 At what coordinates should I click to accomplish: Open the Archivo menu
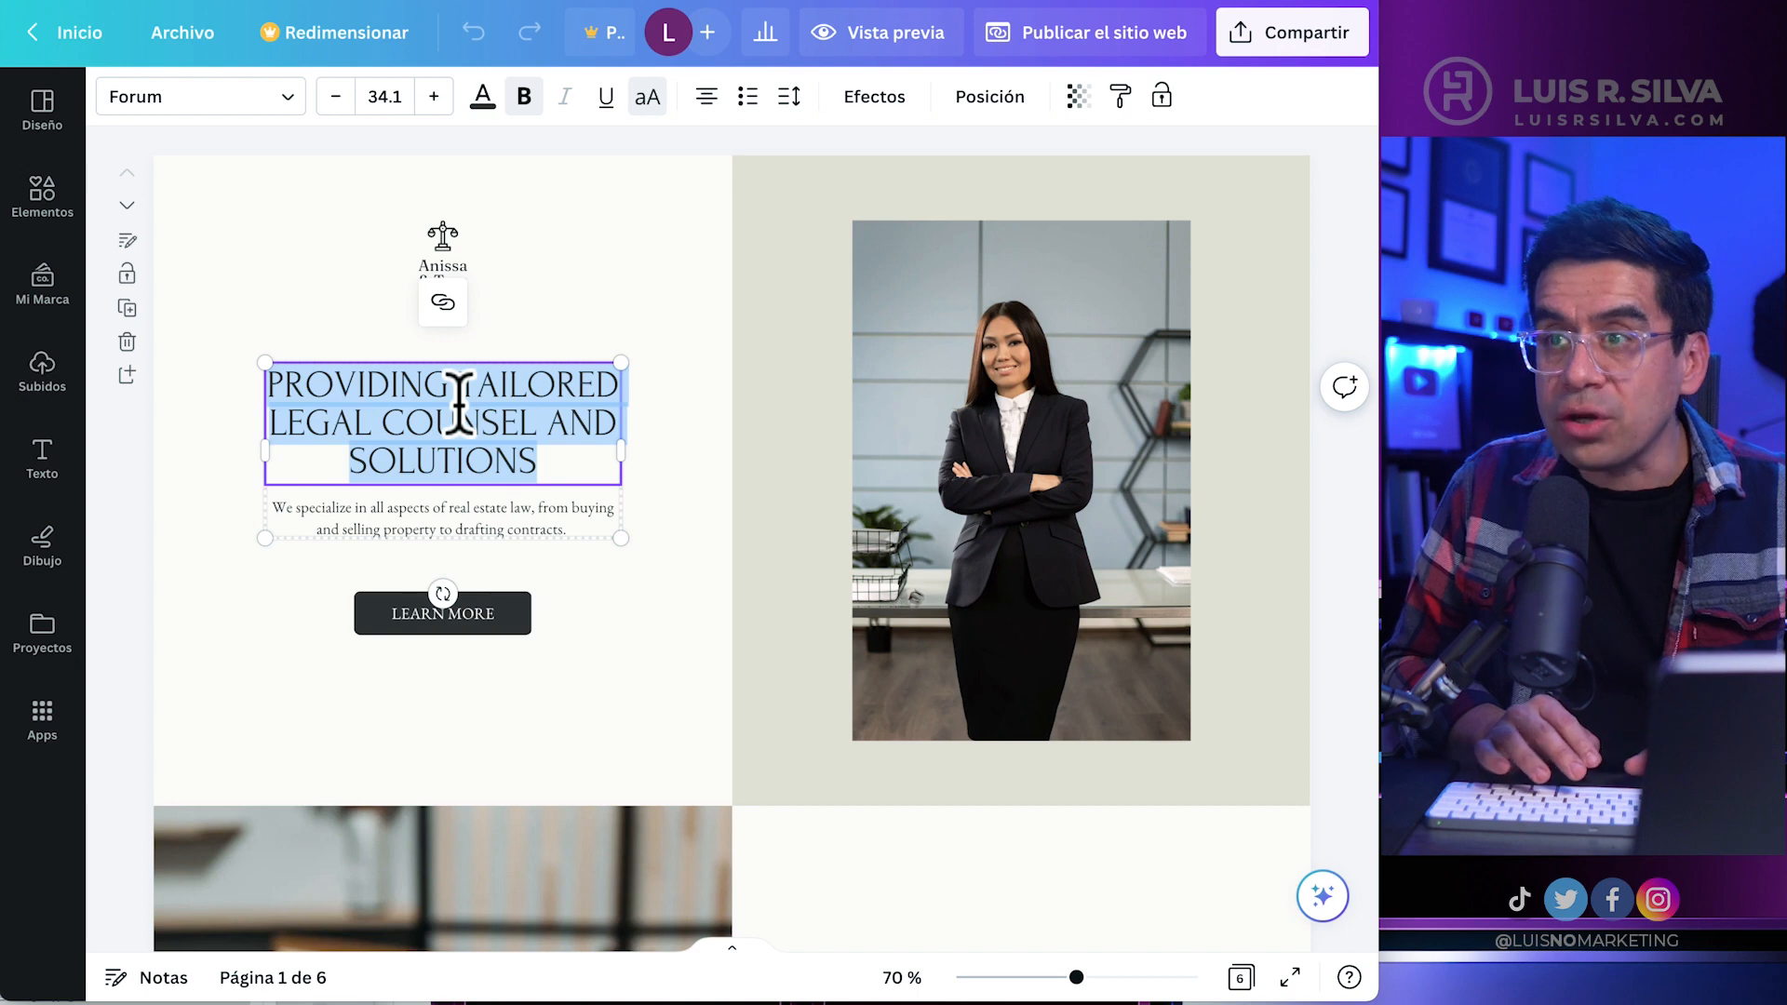point(182,33)
